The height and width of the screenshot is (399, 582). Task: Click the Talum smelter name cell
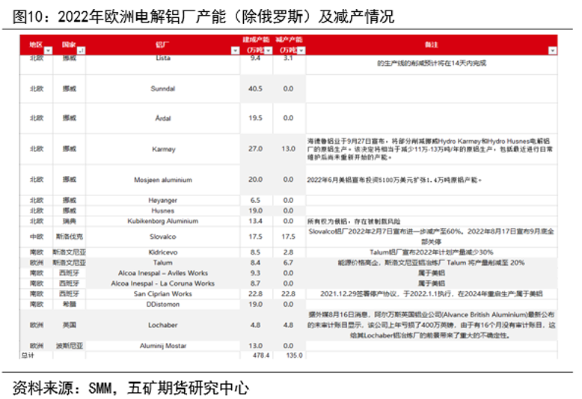point(162,263)
